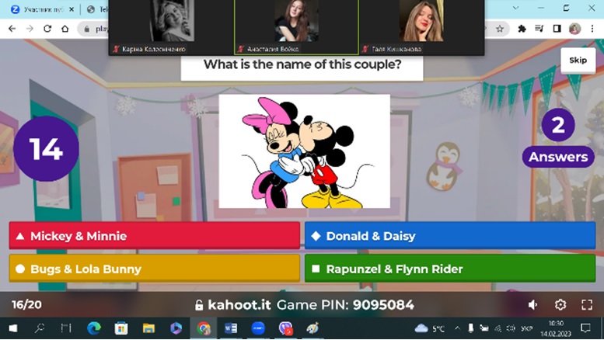The image size is (604, 340).
Task: Open File Explorer from the taskbar
Action: tap(148, 328)
